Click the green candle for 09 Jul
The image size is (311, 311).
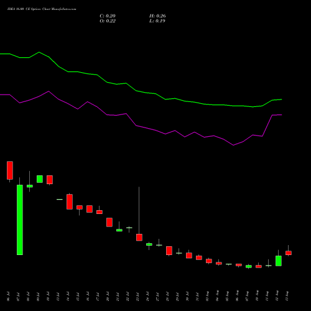pos(40,179)
